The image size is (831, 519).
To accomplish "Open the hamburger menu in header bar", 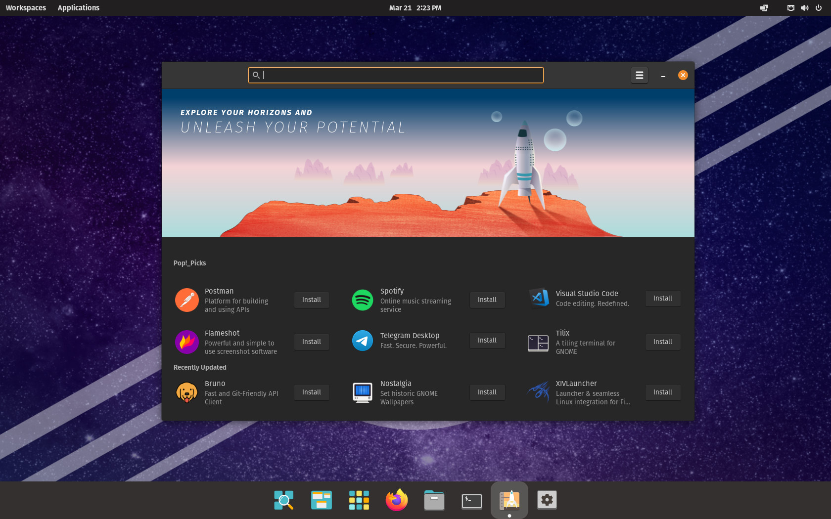I will pos(640,75).
